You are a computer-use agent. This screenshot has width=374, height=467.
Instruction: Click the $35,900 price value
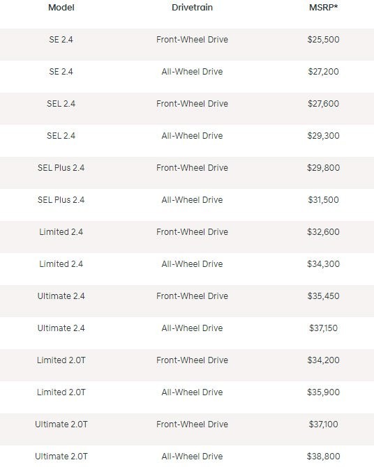pos(323,392)
